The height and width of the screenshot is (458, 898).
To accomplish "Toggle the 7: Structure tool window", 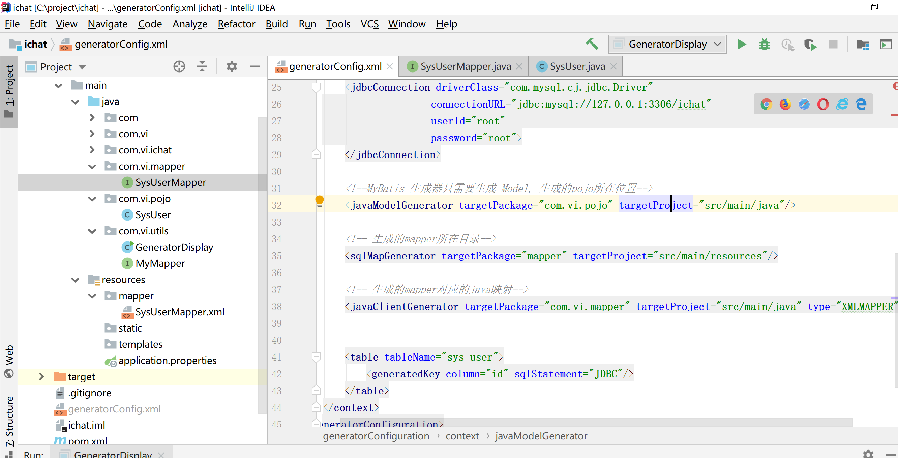I will [9, 422].
